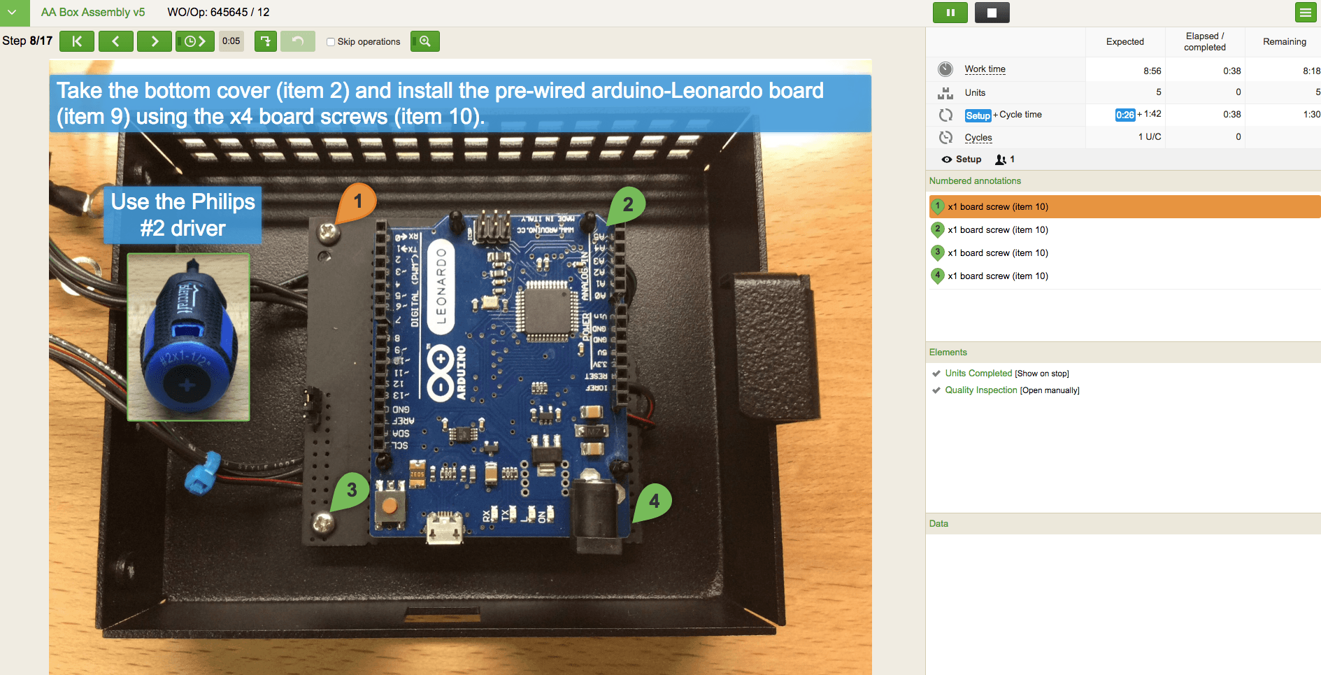This screenshot has width=1321, height=675.
Task: Open the Quality Inspection element
Action: point(980,390)
